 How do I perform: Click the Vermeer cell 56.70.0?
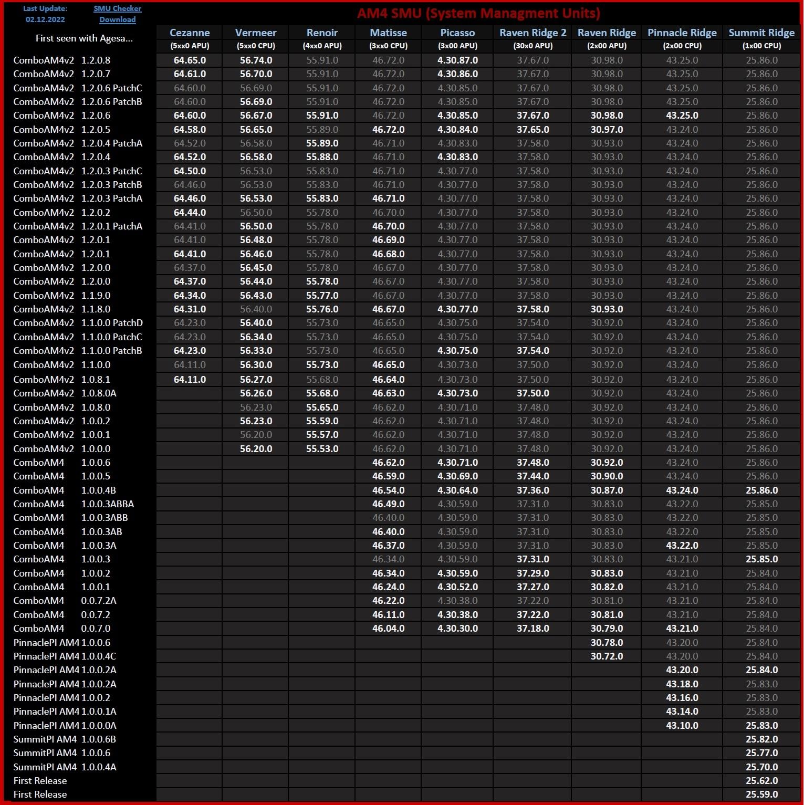tap(256, 74)
